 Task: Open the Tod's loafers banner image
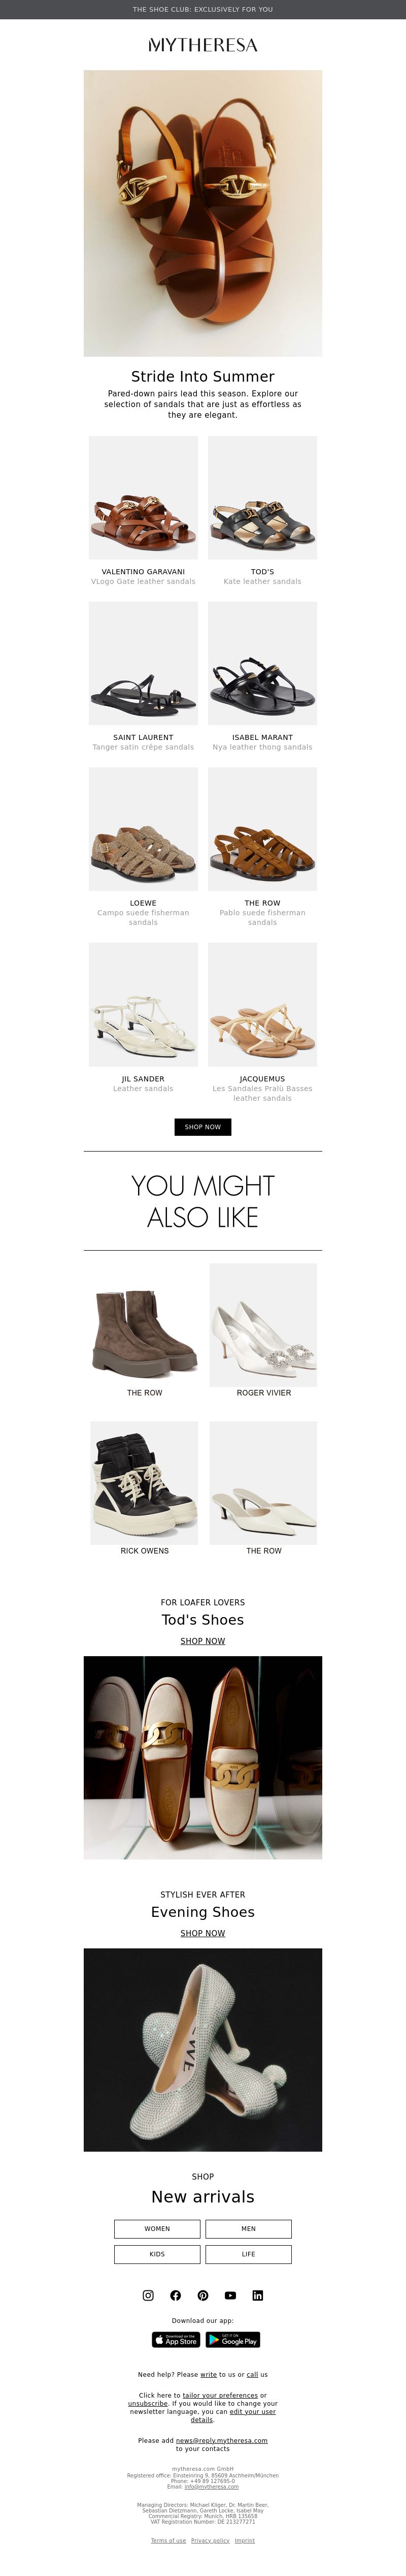tap(202, 1758)
